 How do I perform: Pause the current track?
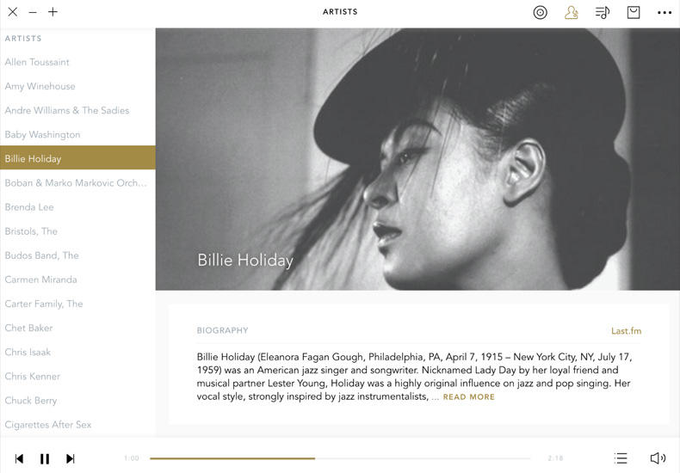pyautogui.click(x=45, y=458)
